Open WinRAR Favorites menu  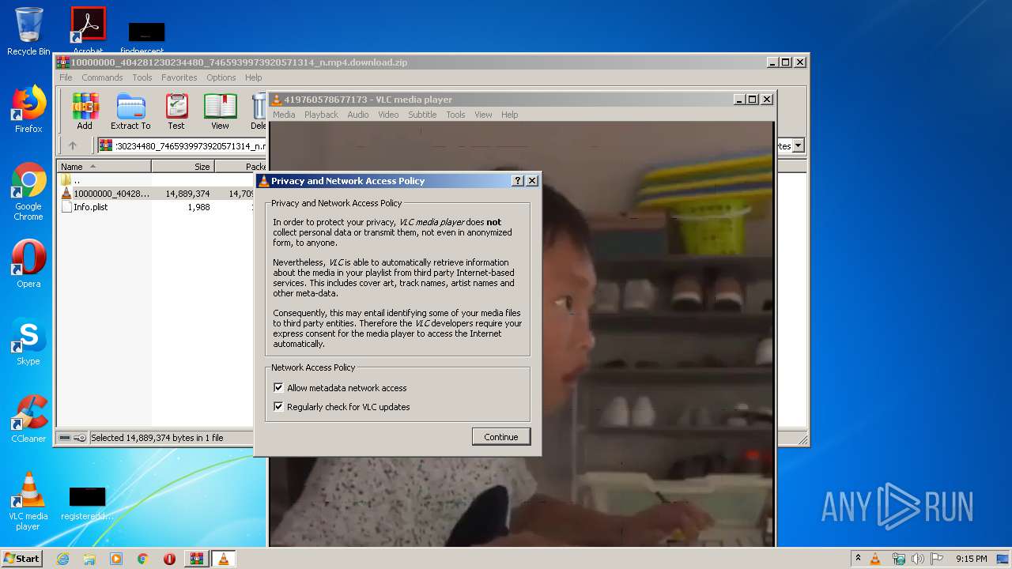pos(179,77)
